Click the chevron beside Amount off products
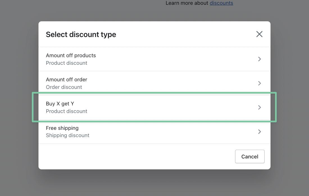This screenshot has height=196, width=309. [260, 59]
